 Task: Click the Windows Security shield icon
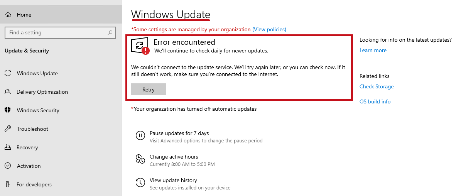[x=8, y=110]
